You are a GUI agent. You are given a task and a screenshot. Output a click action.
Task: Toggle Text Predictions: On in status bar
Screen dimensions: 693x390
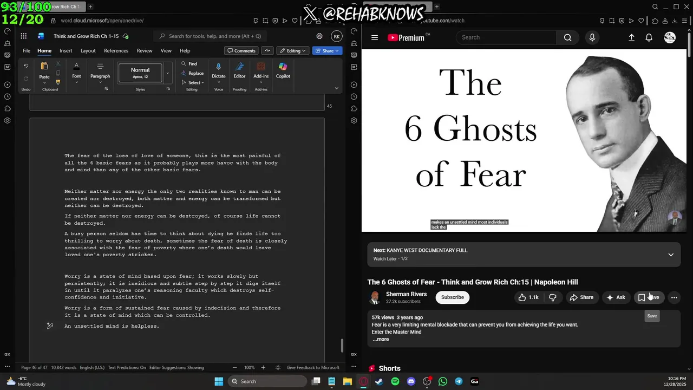[x=127, y=367]
